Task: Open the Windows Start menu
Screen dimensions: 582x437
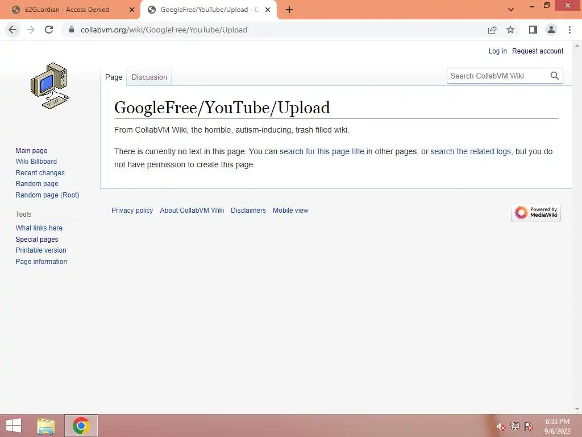Action: click(14, 426)
